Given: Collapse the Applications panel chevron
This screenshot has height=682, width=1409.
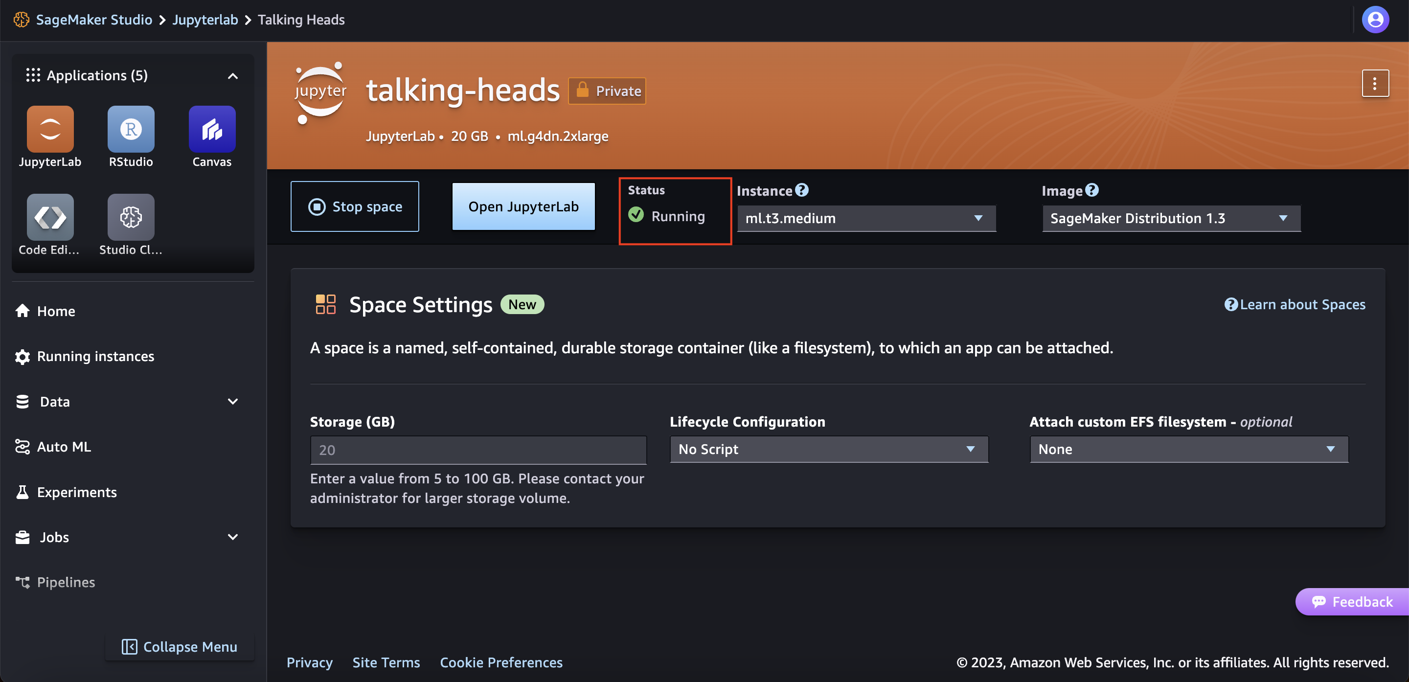Looking at the screenshot, I should tap(232, 76).
